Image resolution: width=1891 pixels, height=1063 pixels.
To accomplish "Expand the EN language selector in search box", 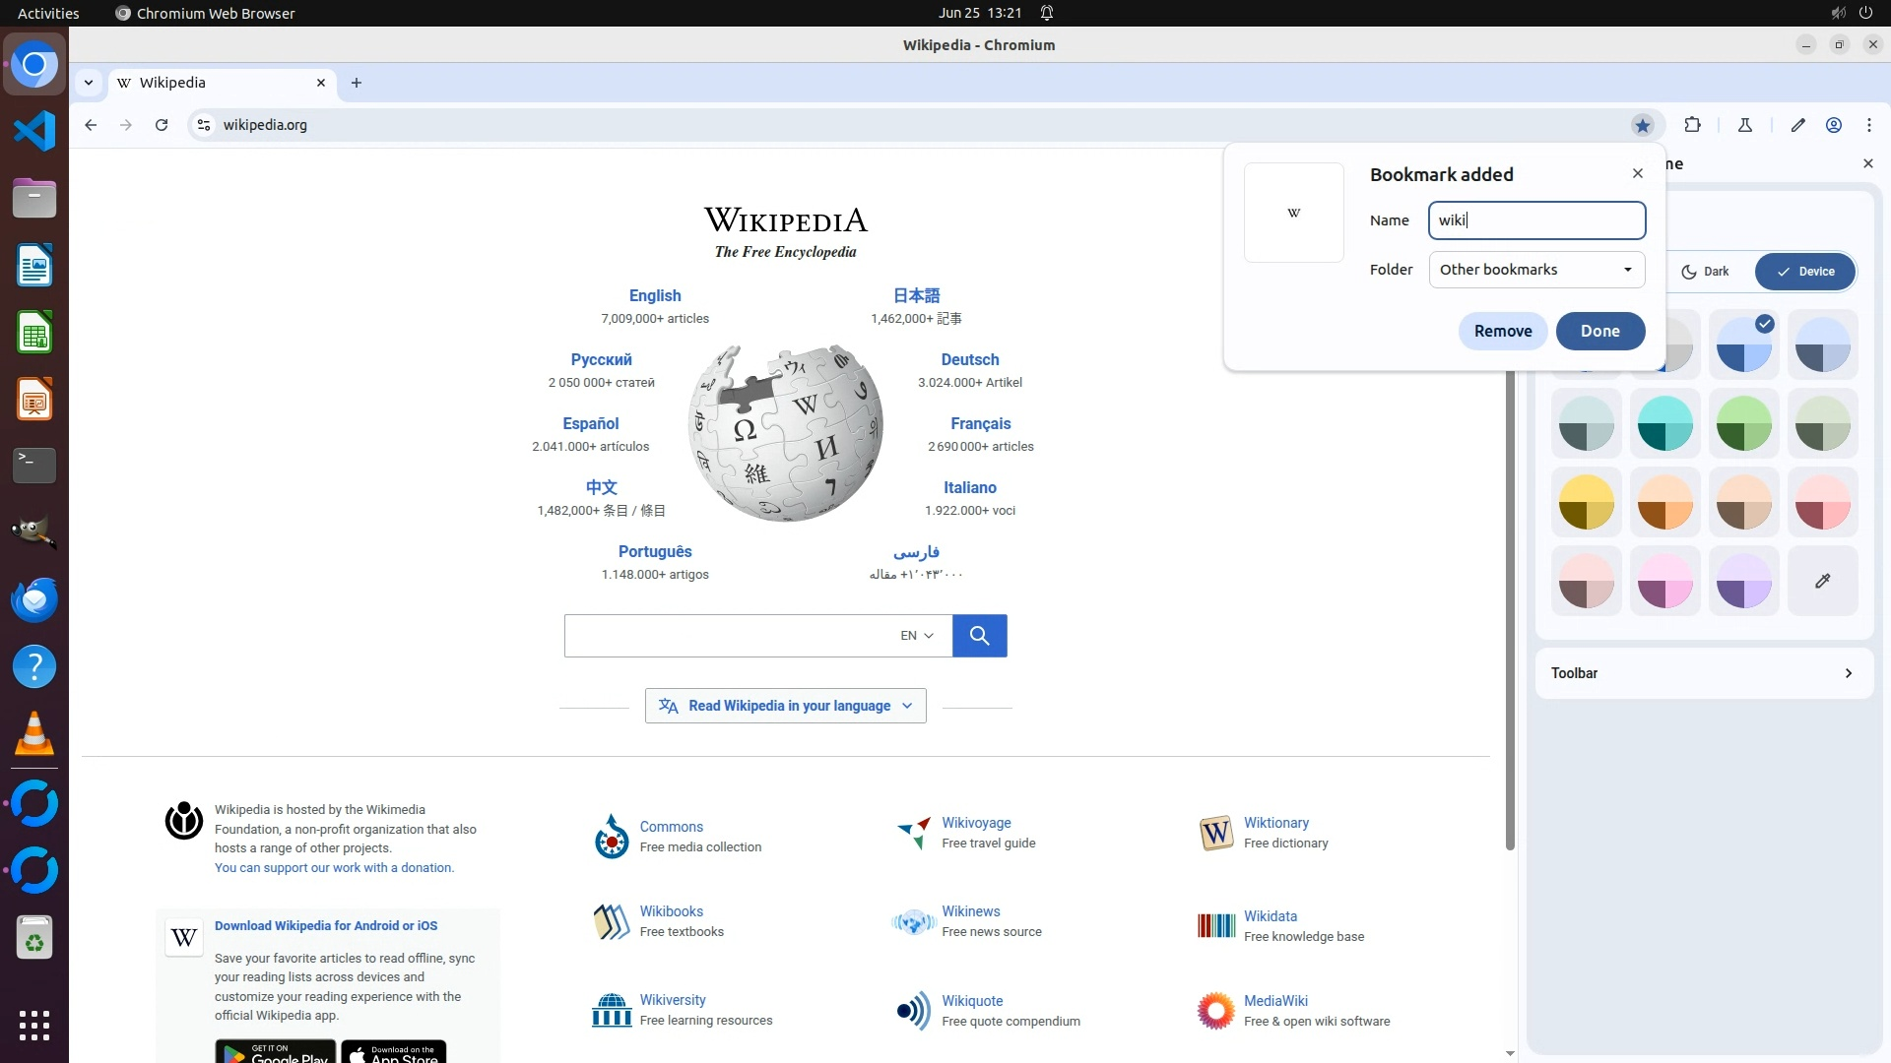I will 916,636.
